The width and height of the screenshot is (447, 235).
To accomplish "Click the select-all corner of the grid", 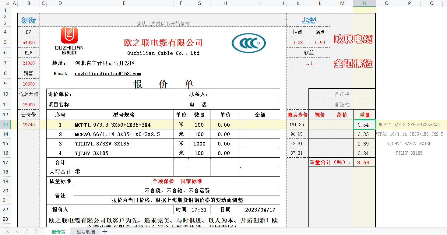I will (x=5, y=3).
